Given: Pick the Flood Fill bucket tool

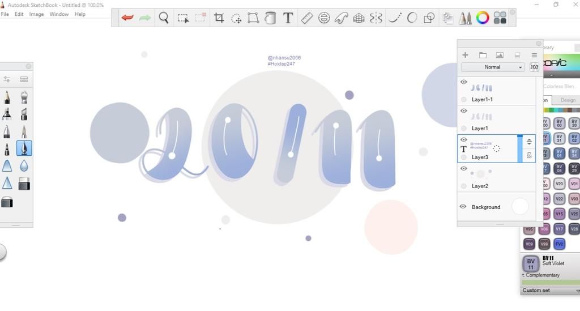Looking at the screenshot, I should (x=270, y=18).
